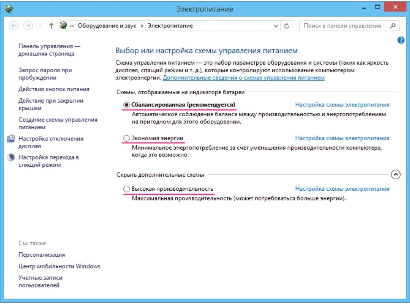This screenshot has width=410, height=305.
Task: Open help with the question mark icon
Action: pyautogui.click(x=401, y=40)
